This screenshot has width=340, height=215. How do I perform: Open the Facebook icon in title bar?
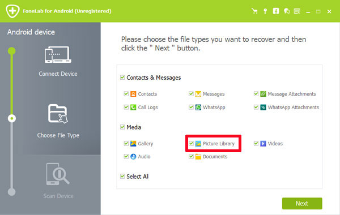click(276, 11)
